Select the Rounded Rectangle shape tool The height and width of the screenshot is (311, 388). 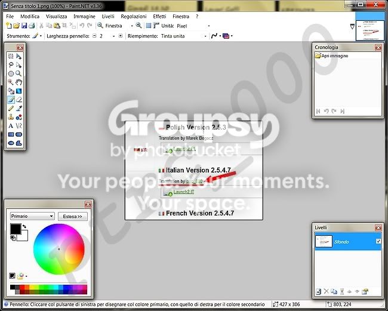tap(19, 134)
